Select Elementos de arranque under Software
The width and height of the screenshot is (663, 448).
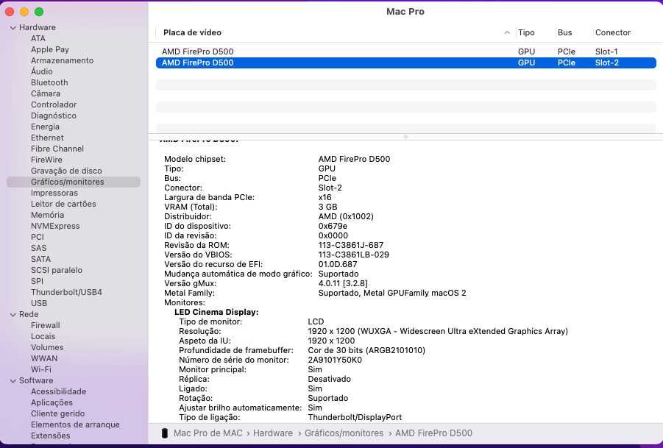pos(75,424)
